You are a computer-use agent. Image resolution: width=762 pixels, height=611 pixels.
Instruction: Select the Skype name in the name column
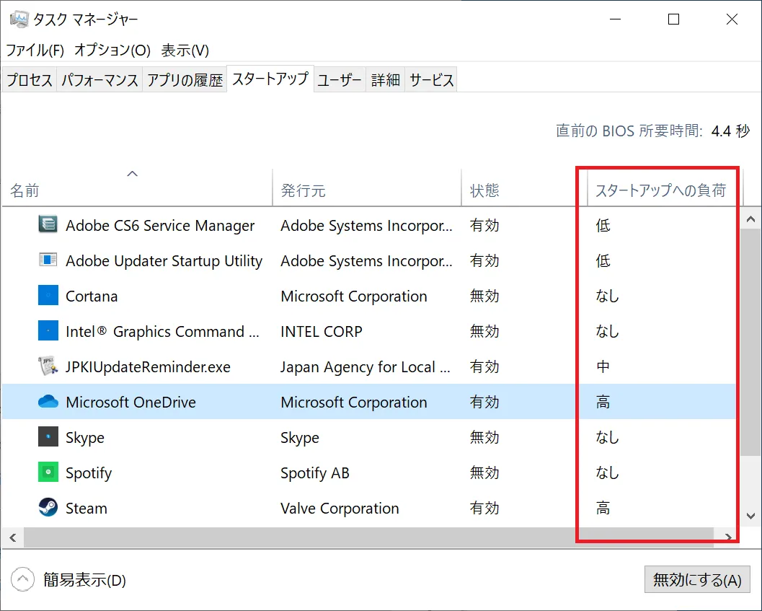85,437
